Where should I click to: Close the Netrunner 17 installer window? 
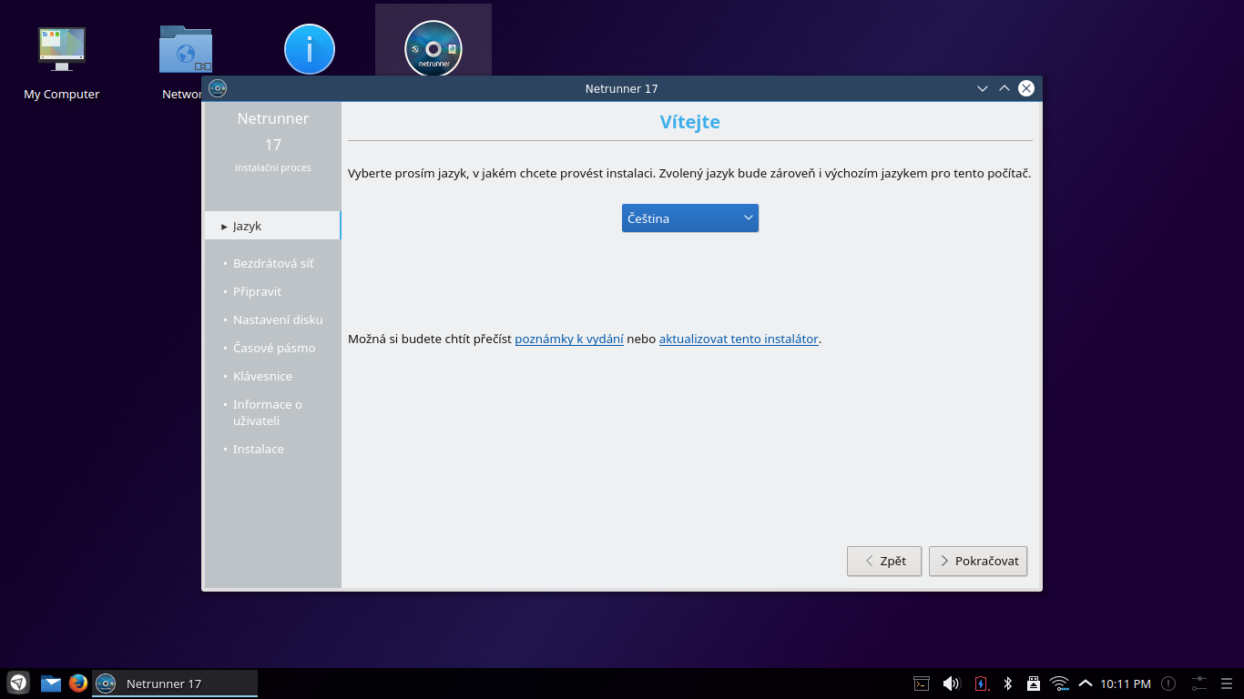pos(1026,88)
